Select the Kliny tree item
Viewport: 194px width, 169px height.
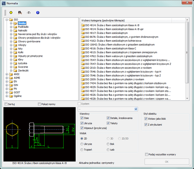tap(21, 59)
